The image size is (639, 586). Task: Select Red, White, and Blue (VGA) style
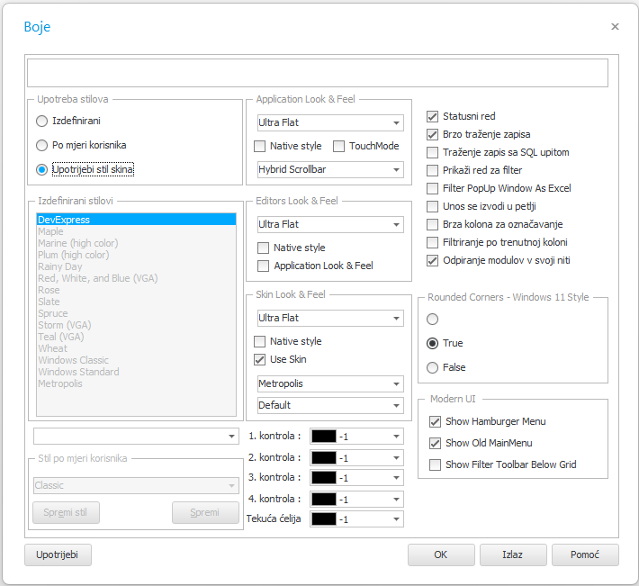(x=136, y=278)
